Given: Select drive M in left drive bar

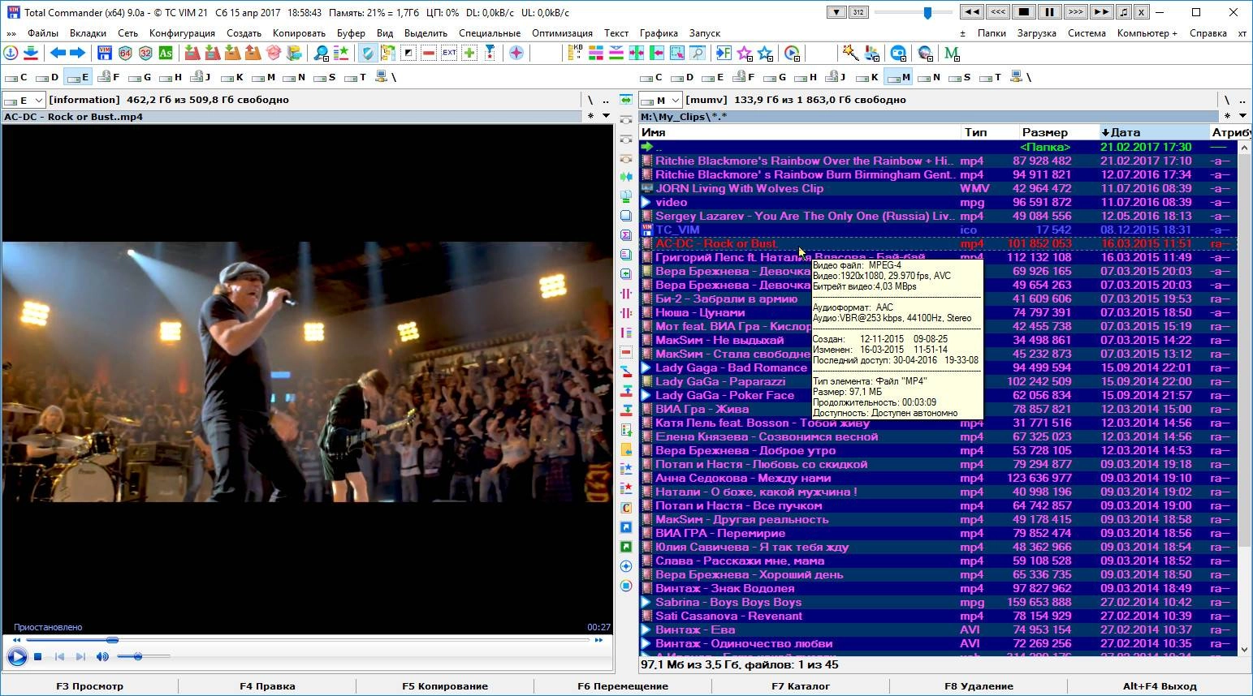Looking at the screenshot, I should pyautogui.click(x=264, y=78).
